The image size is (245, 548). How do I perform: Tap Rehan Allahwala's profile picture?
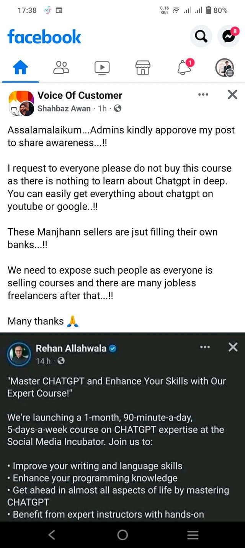pos(19,354)
